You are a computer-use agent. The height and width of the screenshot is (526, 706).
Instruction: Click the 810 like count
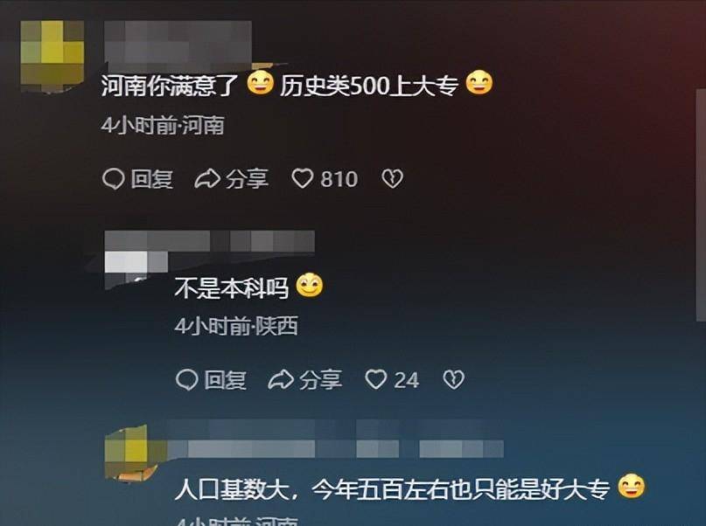click(x=339, y=179)
